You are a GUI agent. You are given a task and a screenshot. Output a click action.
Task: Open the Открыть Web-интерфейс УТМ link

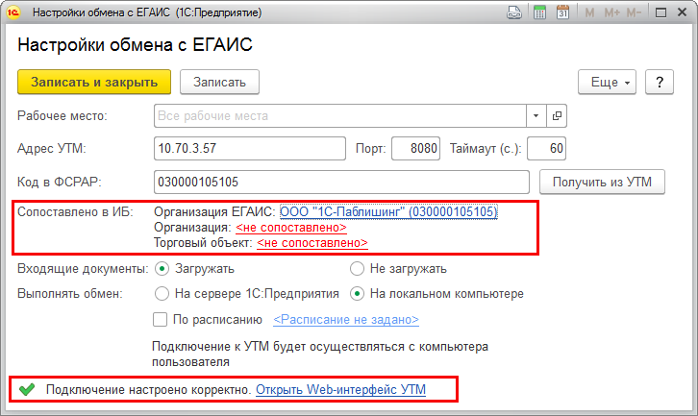340,390
